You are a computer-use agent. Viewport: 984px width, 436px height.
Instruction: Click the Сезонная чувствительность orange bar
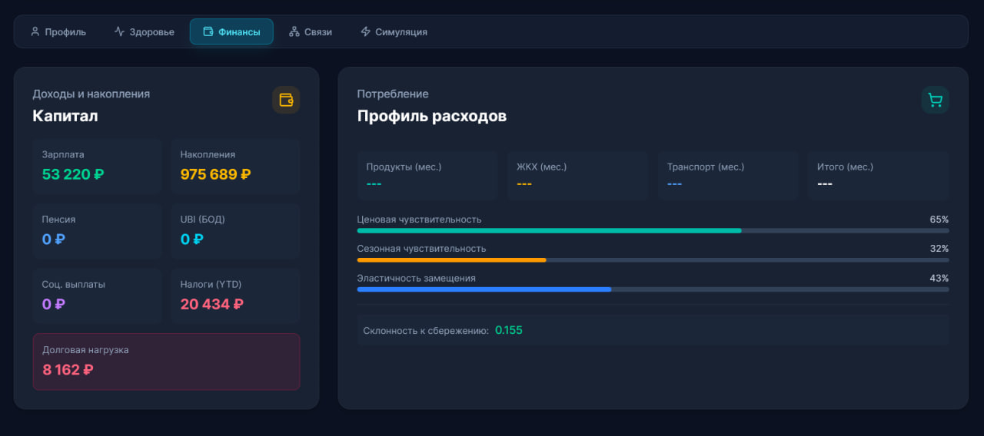(x=452, y=260)
